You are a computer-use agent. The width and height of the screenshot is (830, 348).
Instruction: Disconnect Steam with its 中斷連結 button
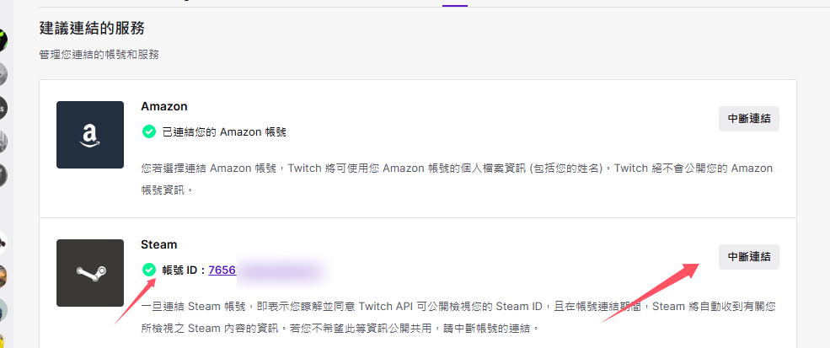pos(748,257)
